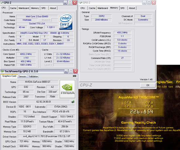Select CPU tab in right CPU-Z window
180x150 pixels.
[x=82, y=8]
